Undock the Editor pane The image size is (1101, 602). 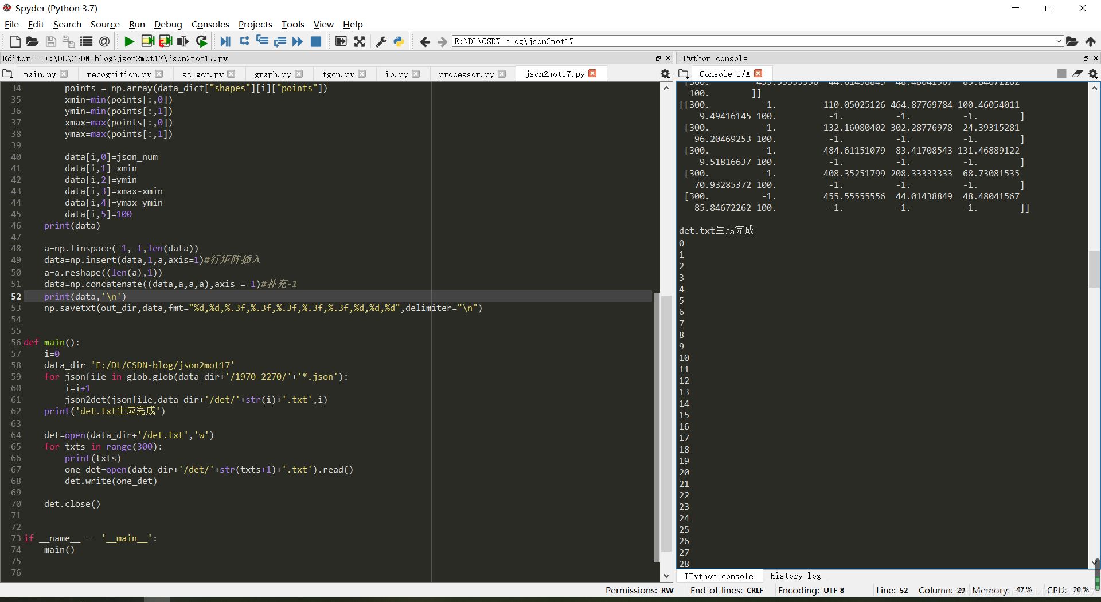pos(658,58)
